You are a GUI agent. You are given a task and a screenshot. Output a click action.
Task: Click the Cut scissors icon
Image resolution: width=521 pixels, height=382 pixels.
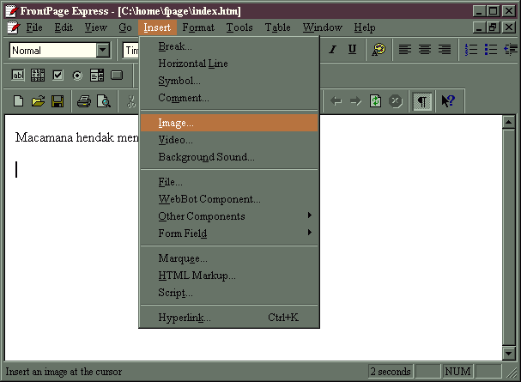(131, 101)
